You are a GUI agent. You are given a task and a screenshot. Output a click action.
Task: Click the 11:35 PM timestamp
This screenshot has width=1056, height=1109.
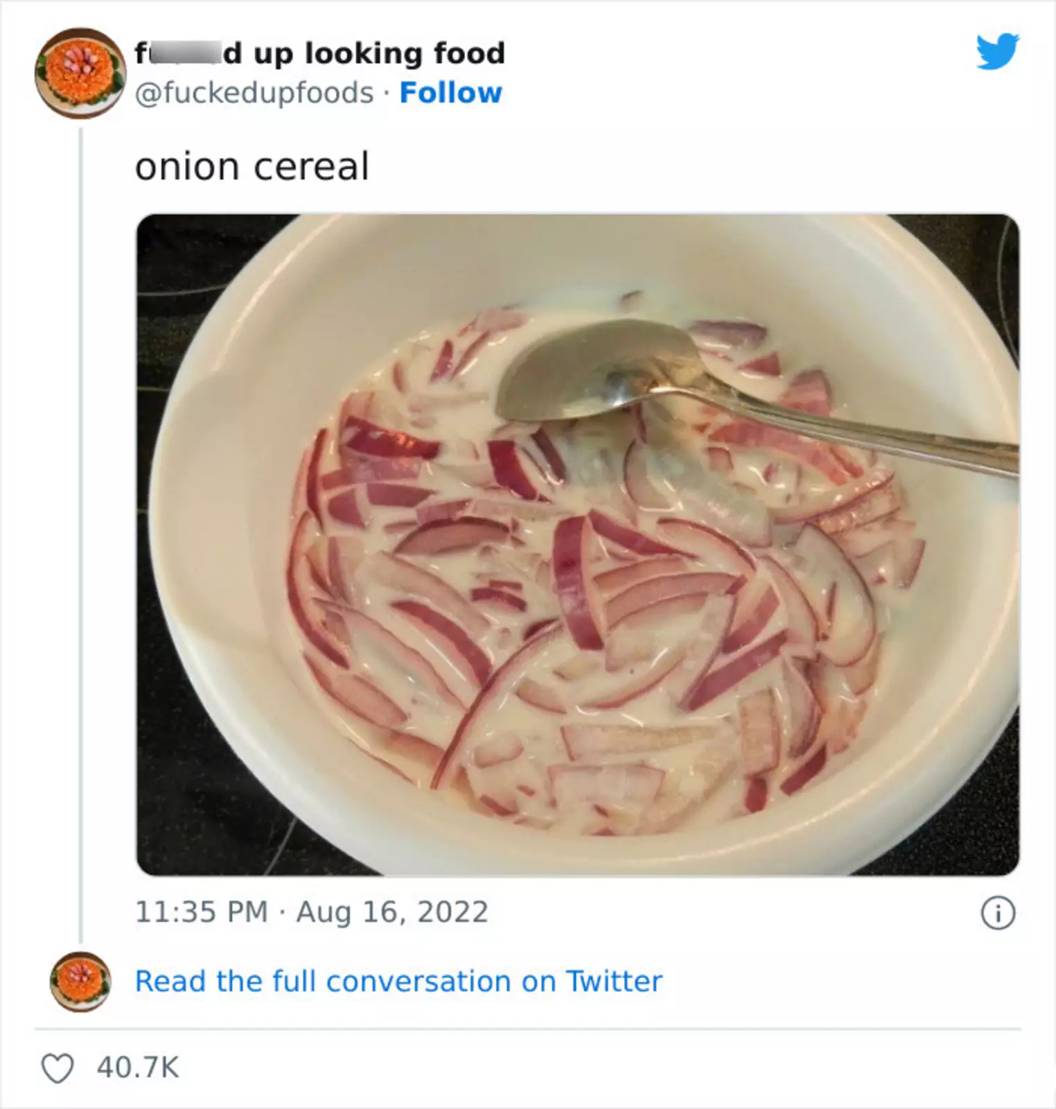(x=201, y=912)
